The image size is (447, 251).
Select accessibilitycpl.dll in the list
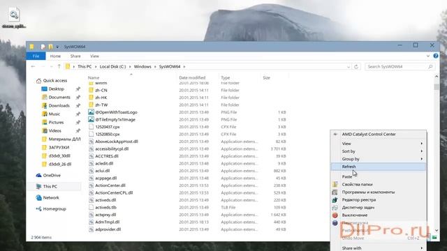click(112, 149)
